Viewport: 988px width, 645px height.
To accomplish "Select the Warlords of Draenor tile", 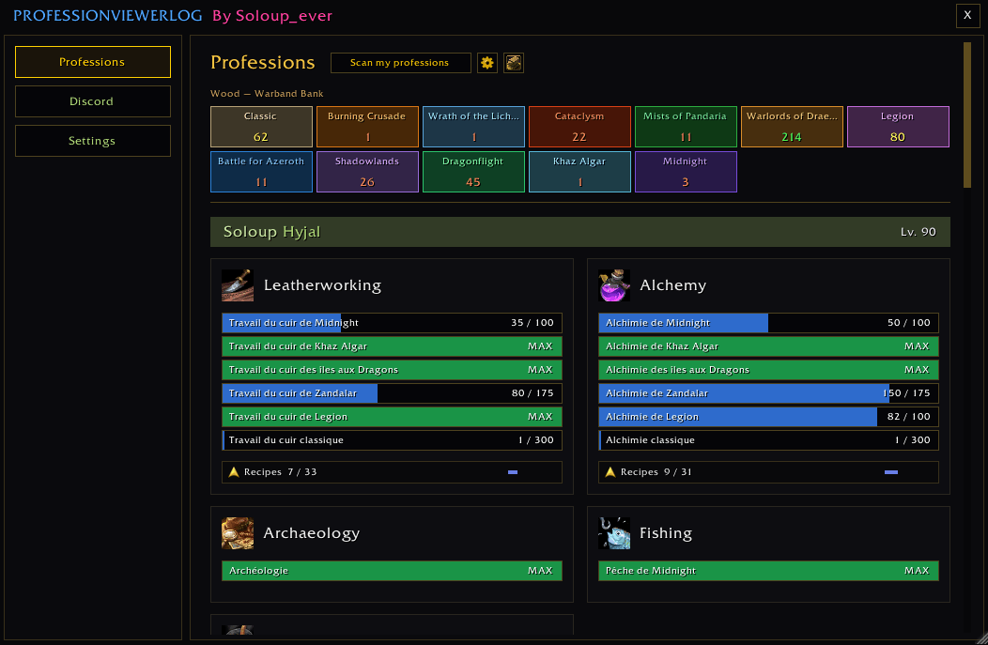I will click(x=792, y=127).
